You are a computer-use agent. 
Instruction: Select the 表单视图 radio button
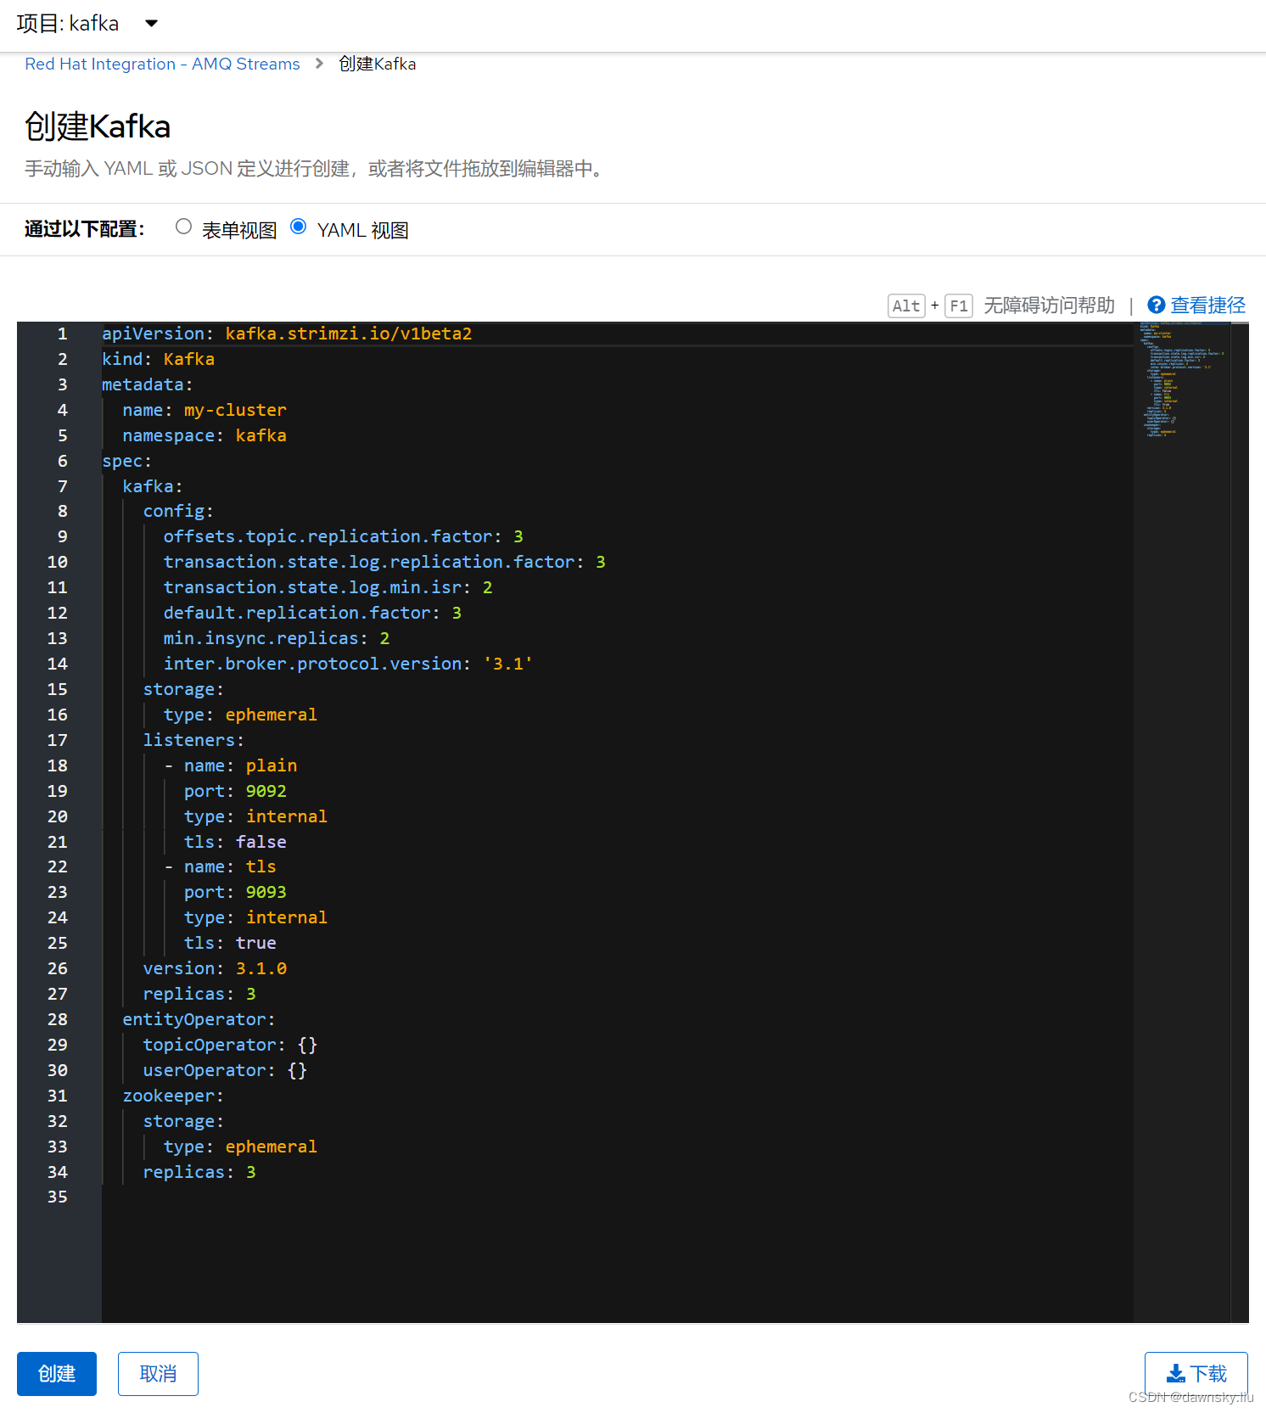pyautogui.click(x=183, y=227)
